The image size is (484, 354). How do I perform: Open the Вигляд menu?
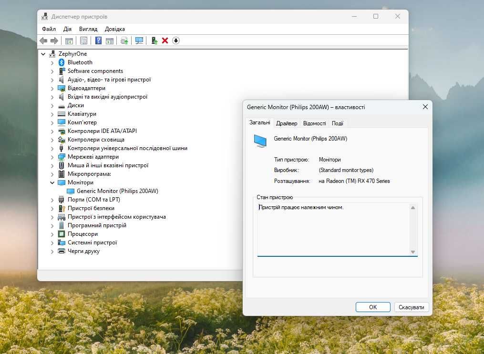pyautogui.click(x=88, y=29)
